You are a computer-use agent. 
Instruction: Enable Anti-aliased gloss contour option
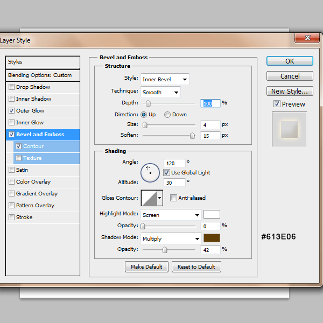click(x=173, y=198)
